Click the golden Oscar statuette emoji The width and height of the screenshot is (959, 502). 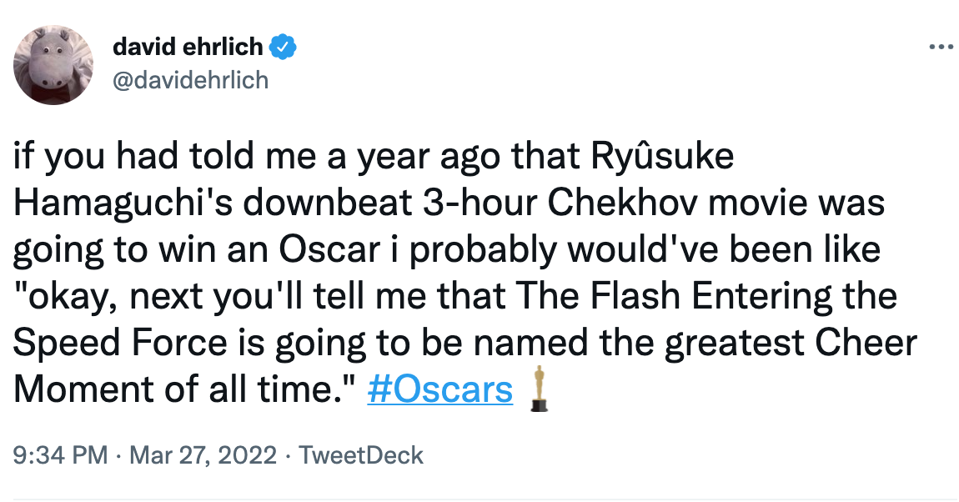539,388
